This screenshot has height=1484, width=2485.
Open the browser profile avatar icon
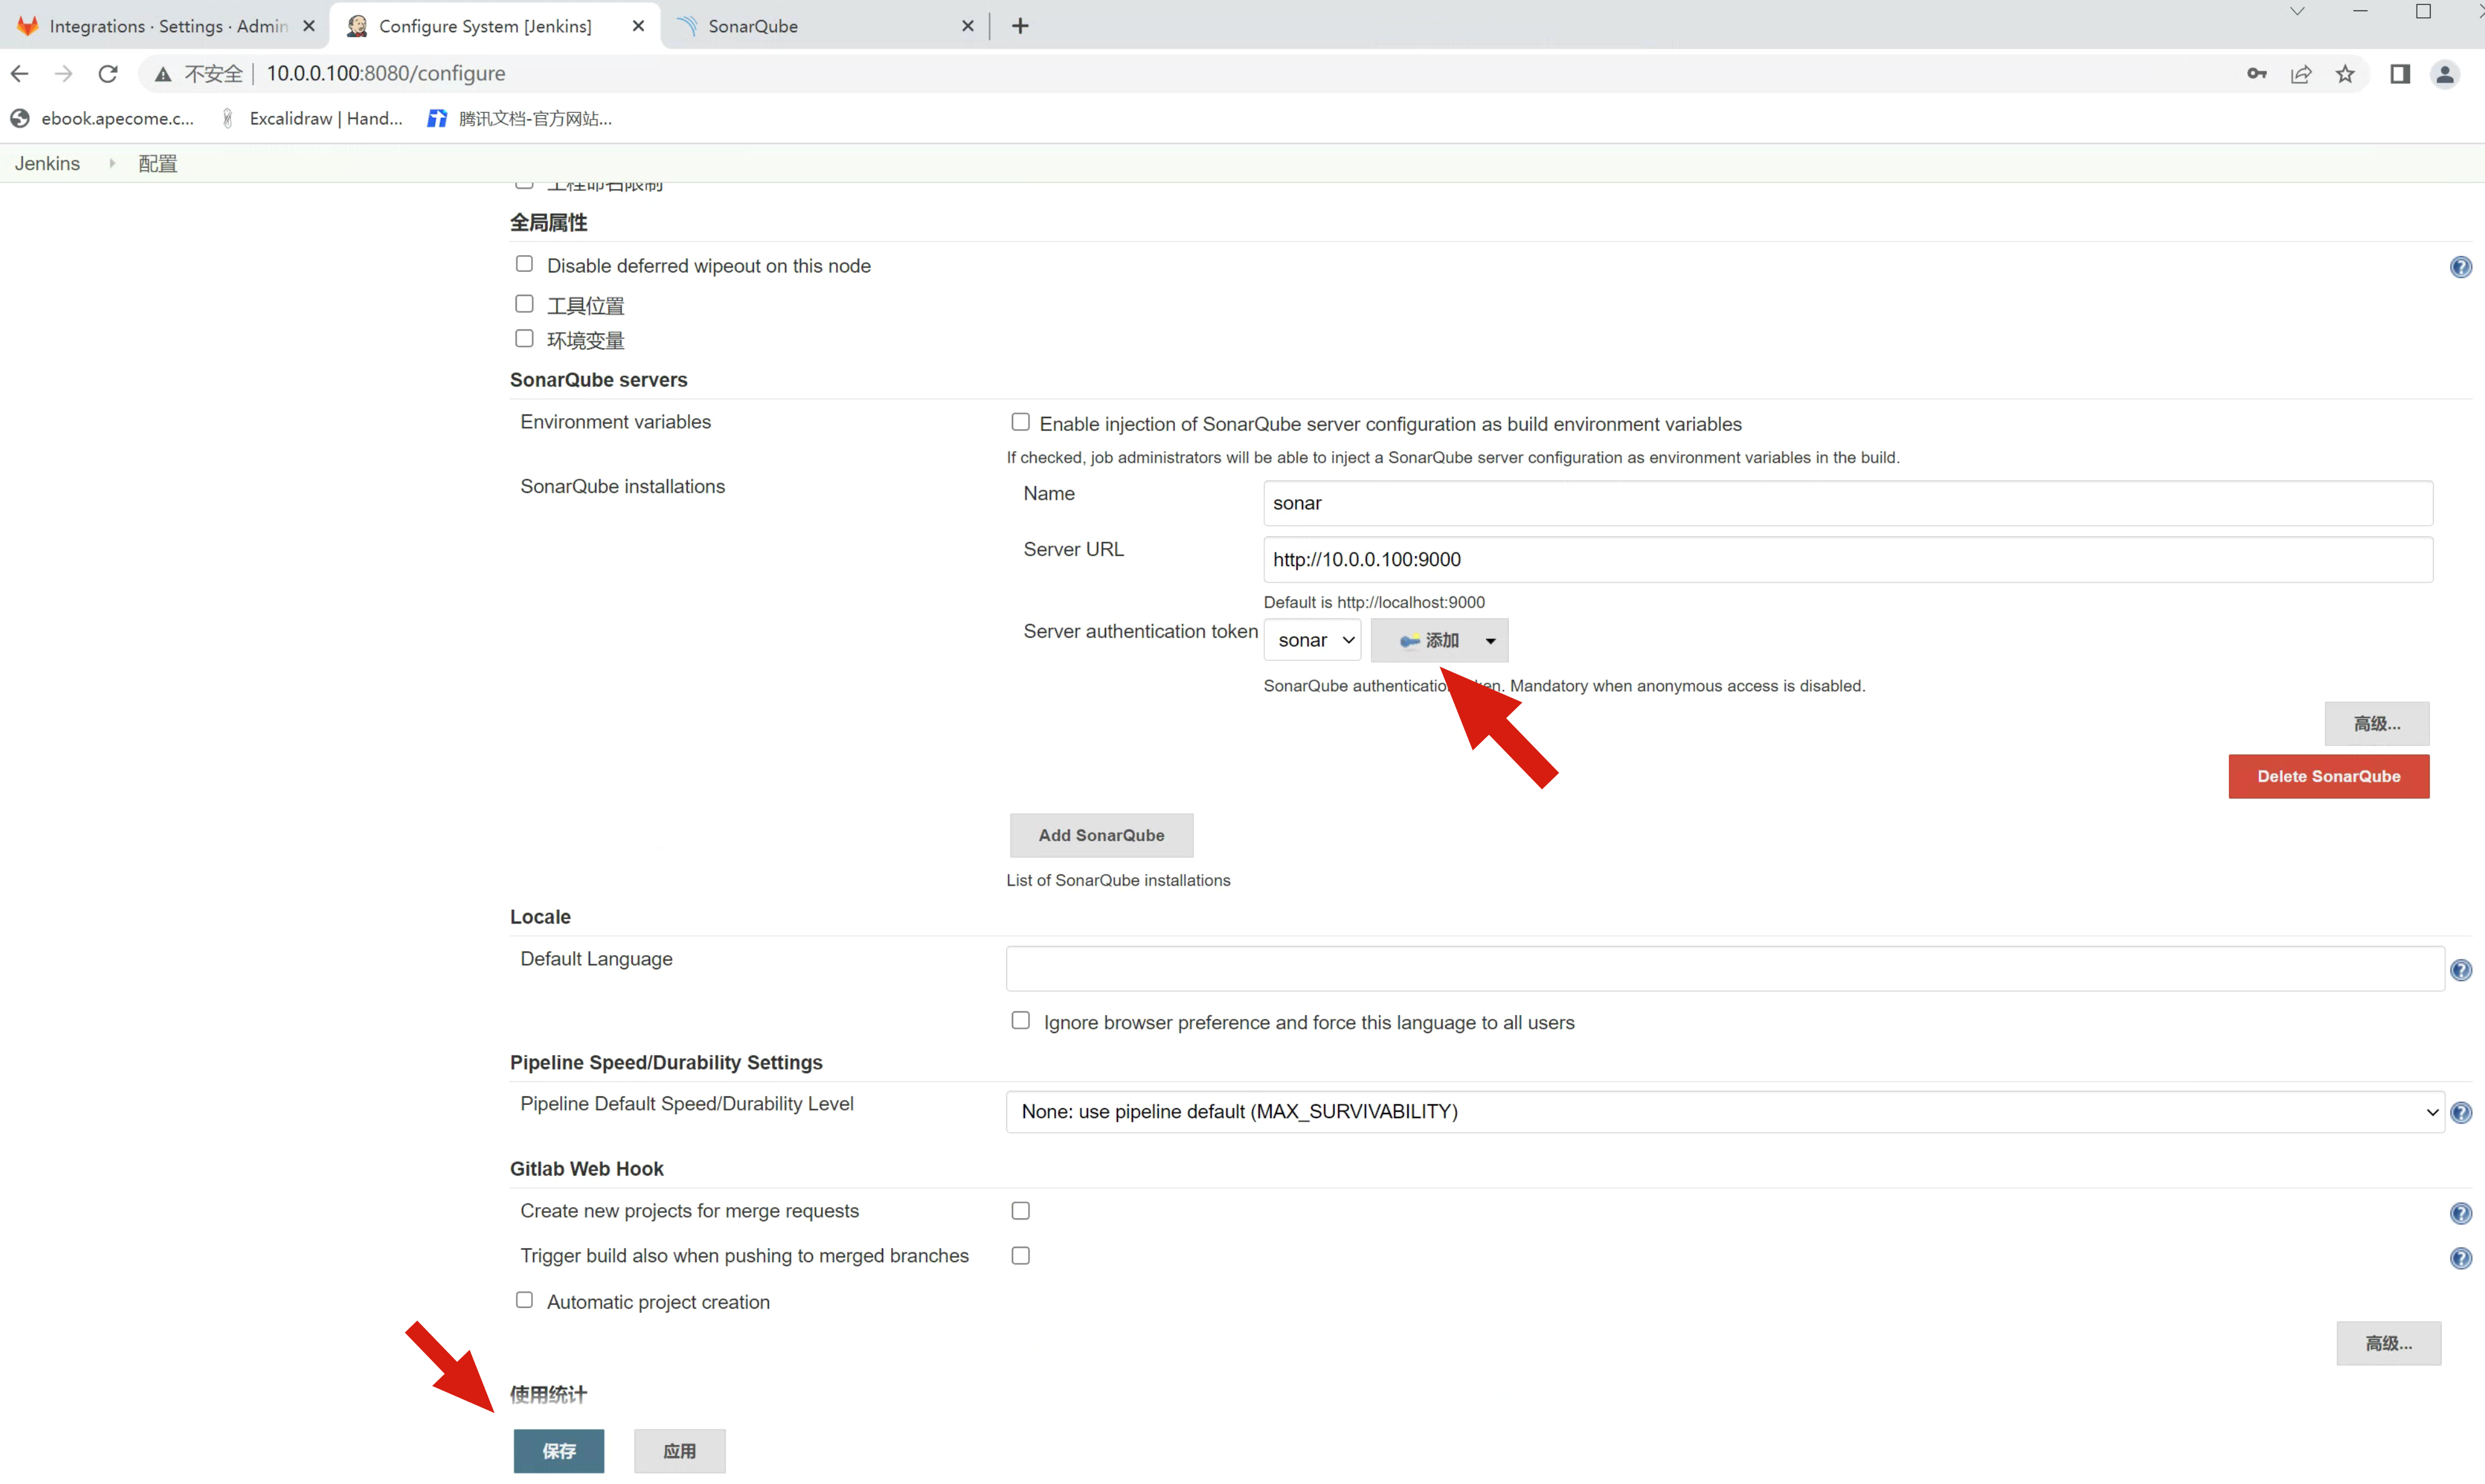click(x=2444, y=74)
